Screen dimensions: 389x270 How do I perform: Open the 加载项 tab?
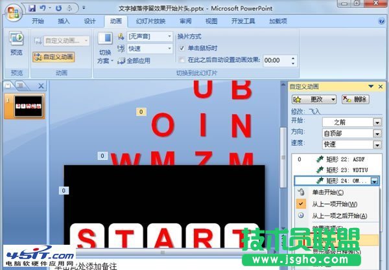[x=278, y=21]
